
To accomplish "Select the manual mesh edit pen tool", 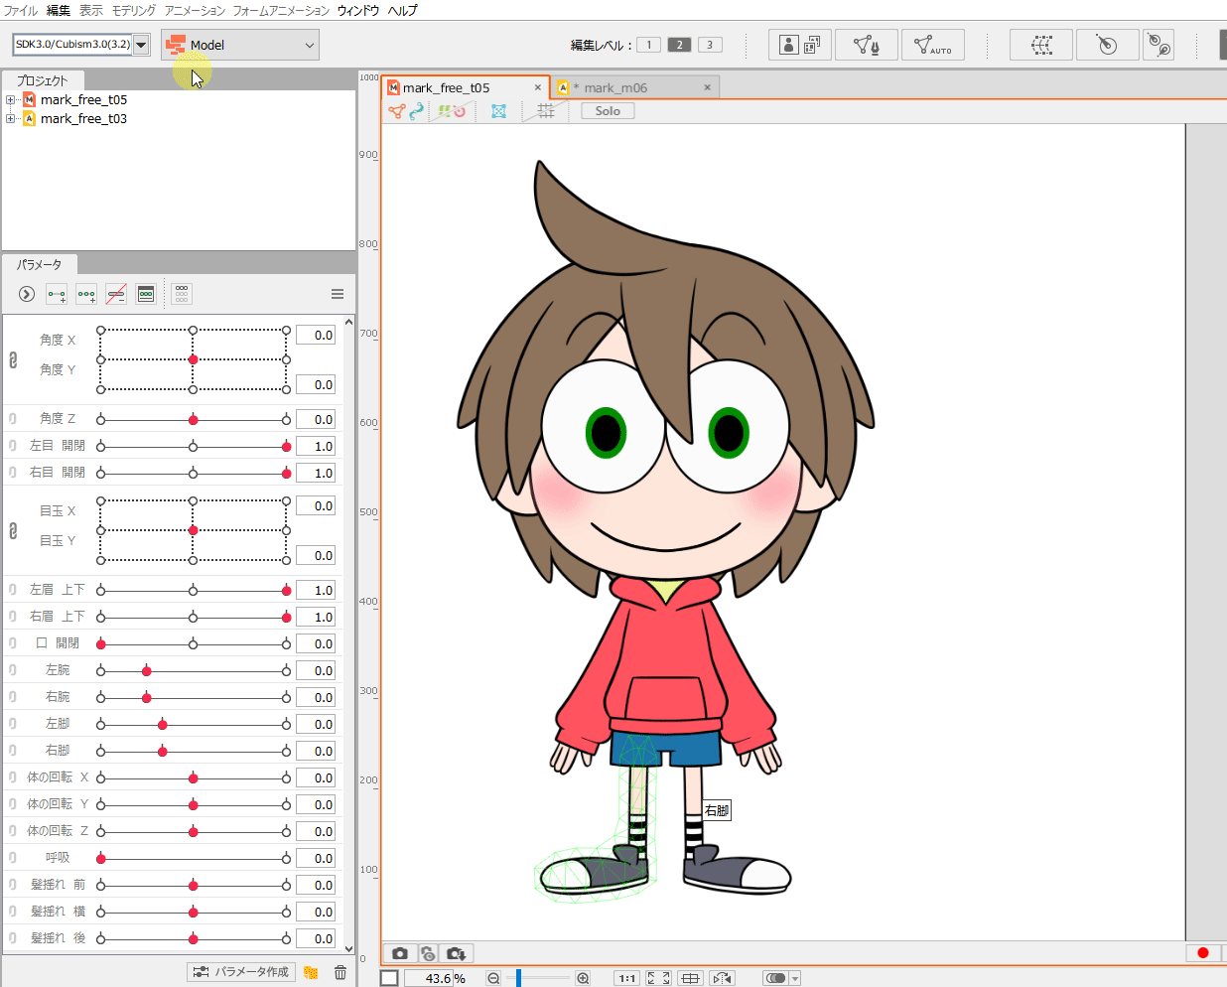I will pyautogui.click(x=866, y=46).
